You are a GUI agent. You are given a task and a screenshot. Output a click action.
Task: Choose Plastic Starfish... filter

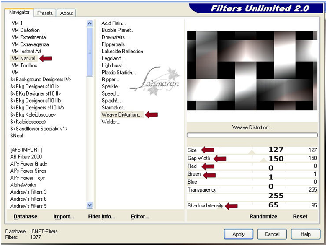(x=118, y=73)
